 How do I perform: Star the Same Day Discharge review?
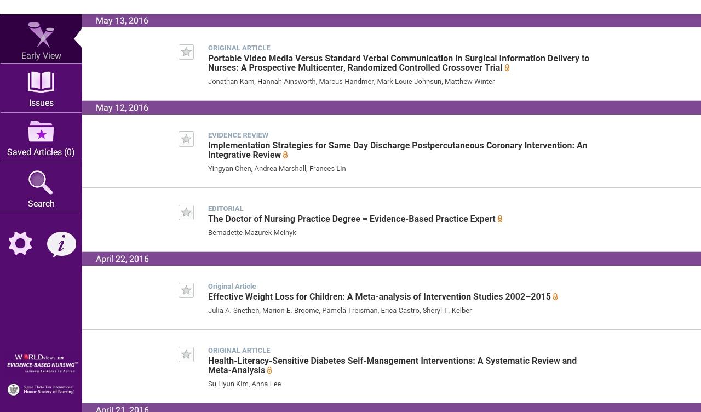tap(186, 139)
